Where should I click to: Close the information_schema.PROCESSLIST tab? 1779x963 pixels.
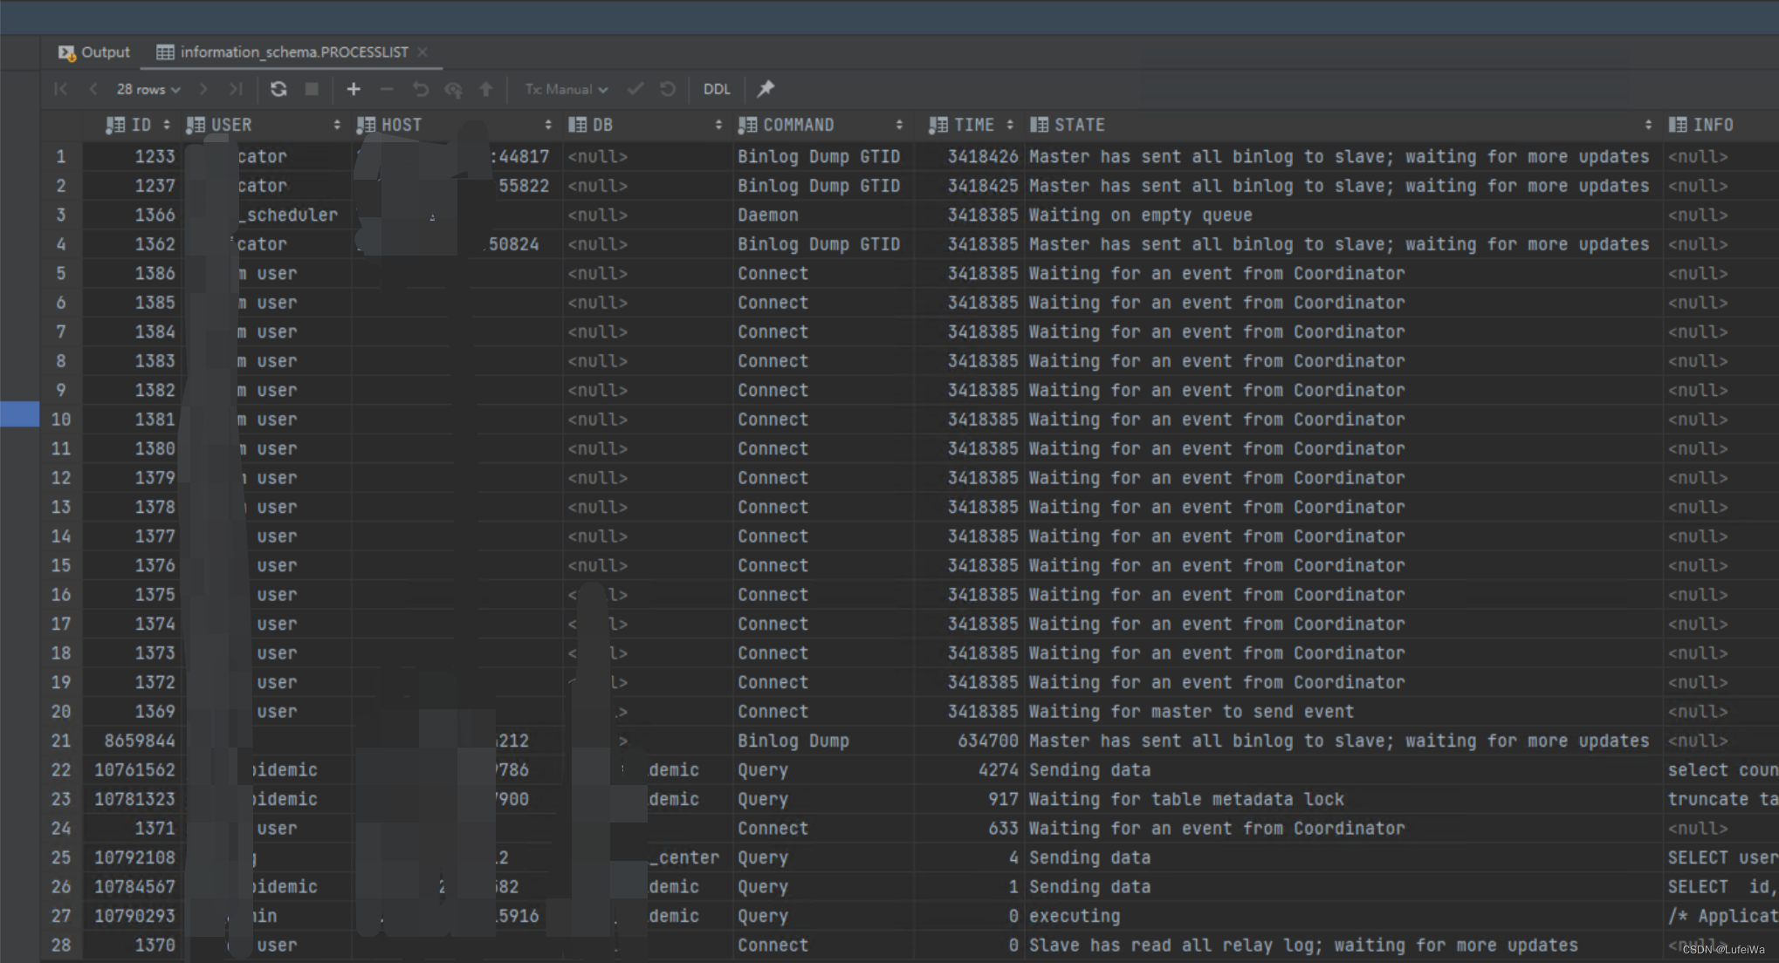tap(422, 52)
